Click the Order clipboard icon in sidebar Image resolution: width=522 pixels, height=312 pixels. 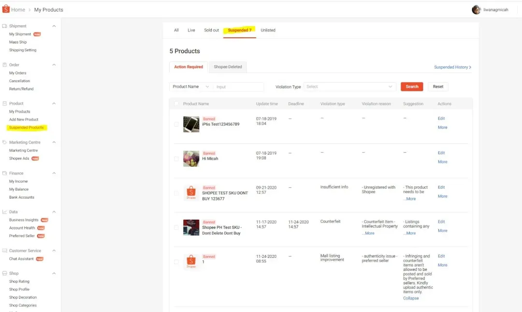click(x=5, y=65)
